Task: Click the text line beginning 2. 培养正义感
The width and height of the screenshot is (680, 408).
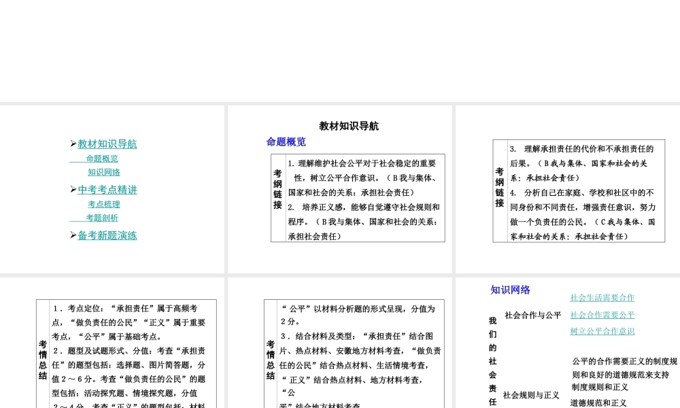Action: tap(364, 207)
